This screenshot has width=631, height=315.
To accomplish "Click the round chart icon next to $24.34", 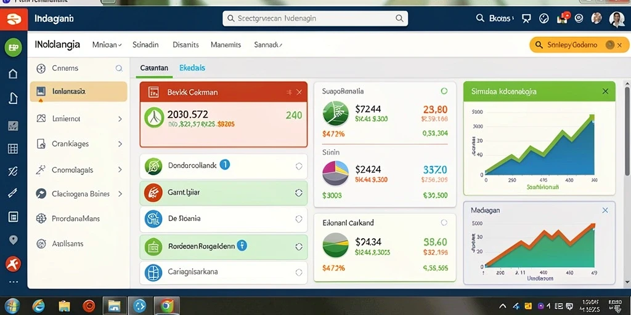I will click(336, 246).
